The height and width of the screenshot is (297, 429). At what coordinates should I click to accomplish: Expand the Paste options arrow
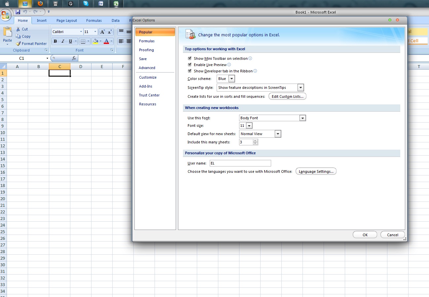7,44
